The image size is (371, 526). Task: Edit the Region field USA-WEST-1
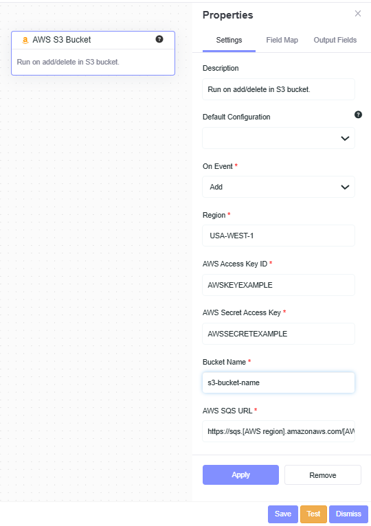278,236
